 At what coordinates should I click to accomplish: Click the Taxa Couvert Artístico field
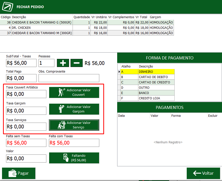coord(26,94)
